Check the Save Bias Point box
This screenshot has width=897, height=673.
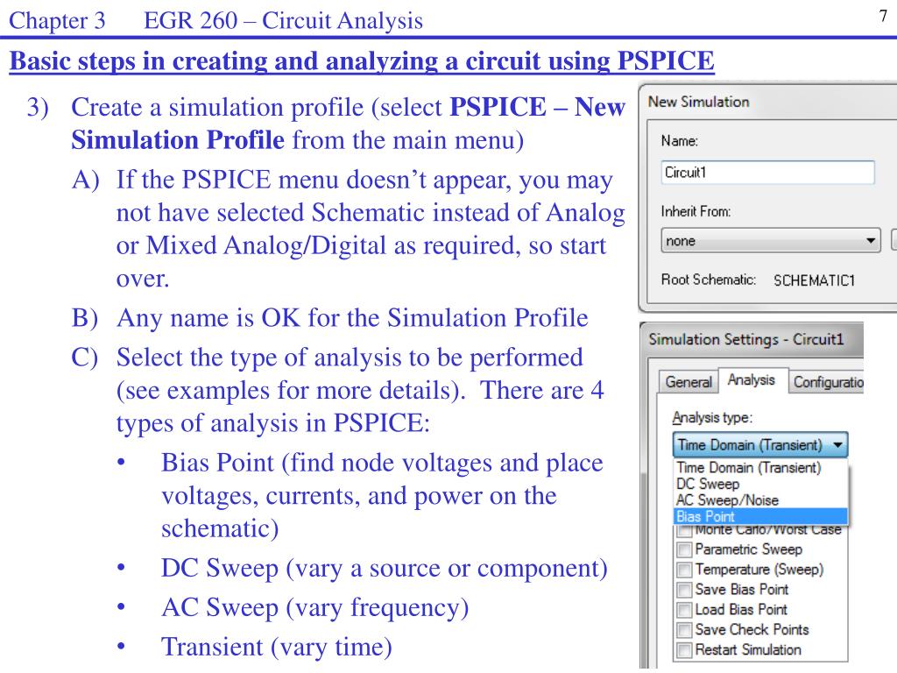coord(683,590)
